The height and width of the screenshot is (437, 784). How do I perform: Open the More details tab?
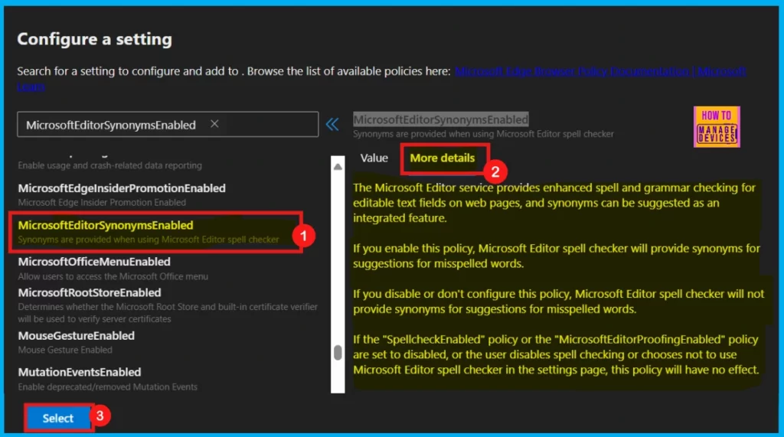coord(443,158)
